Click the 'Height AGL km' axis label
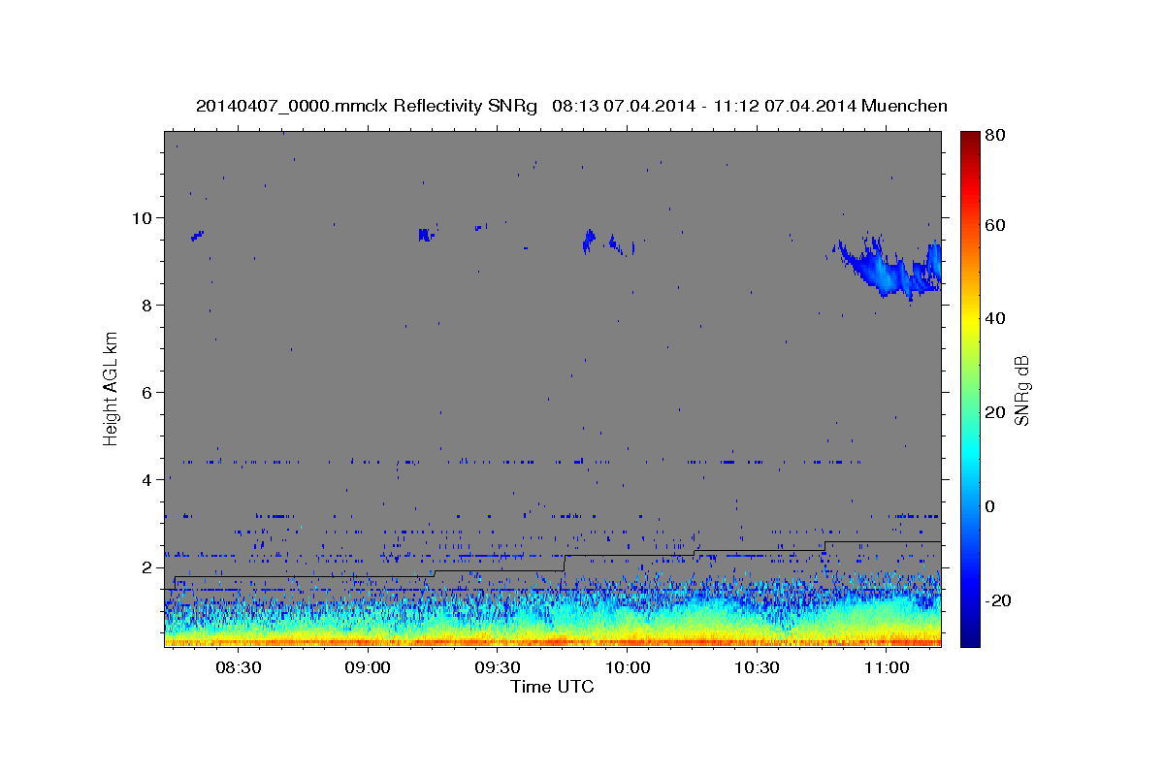This screenshot has width=1164, height=776. pos(111,388)
